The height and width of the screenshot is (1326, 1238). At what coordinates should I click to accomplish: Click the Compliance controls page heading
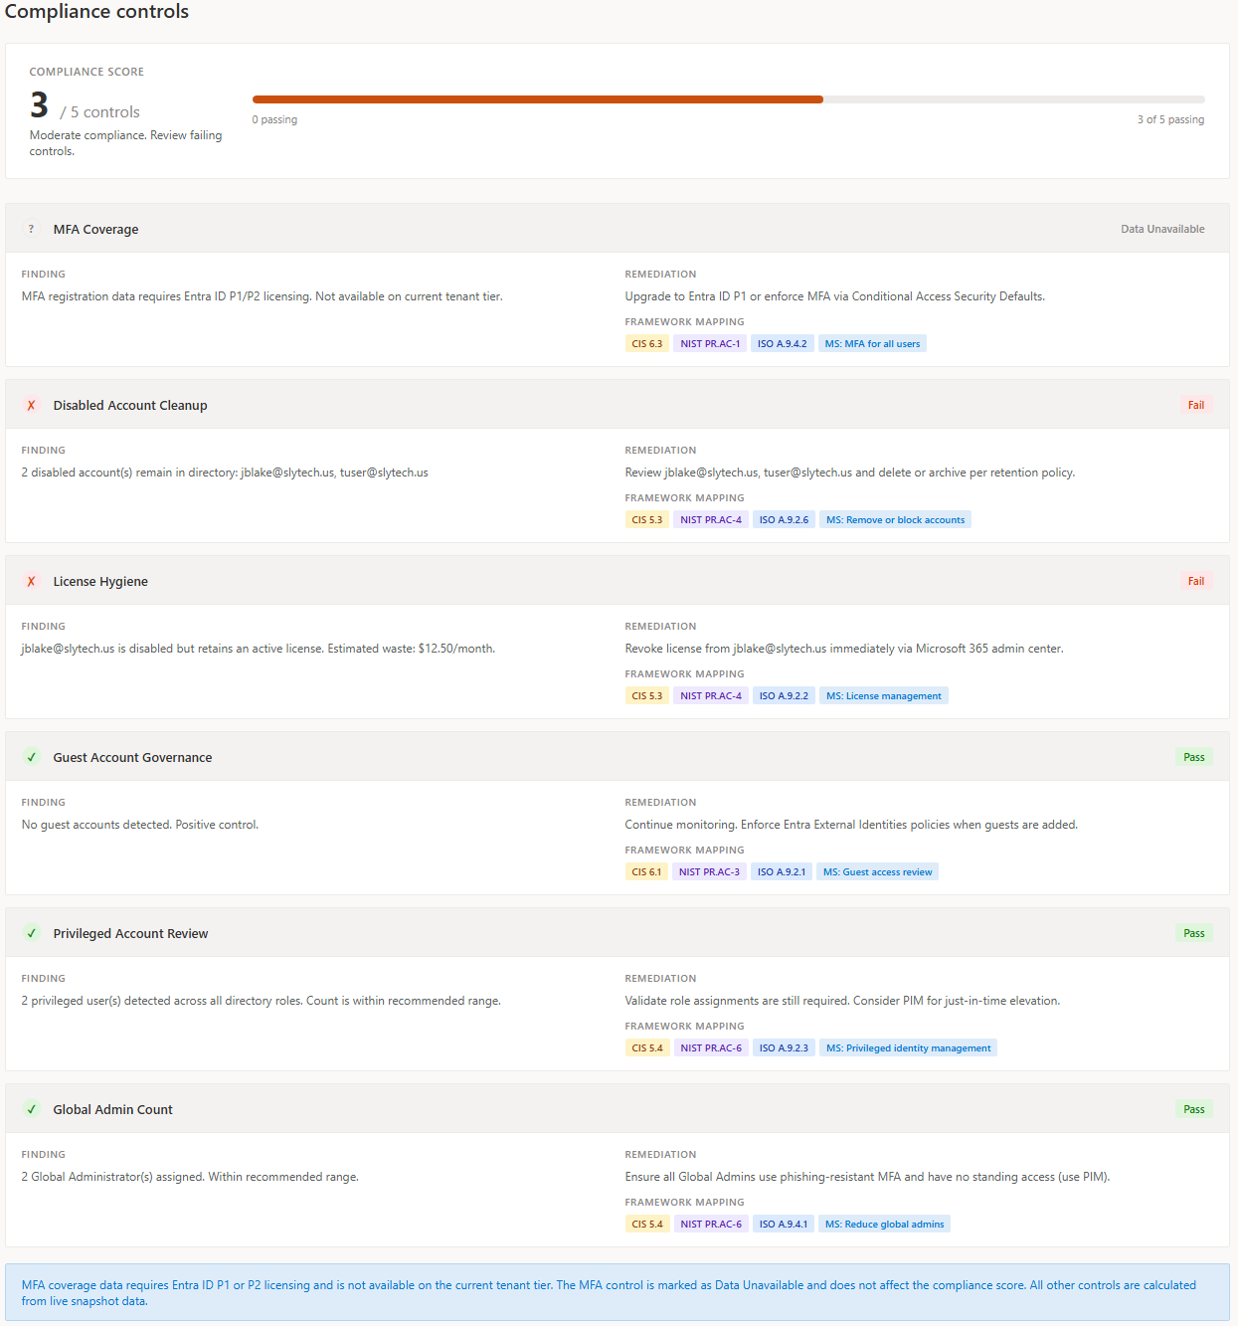click(96, 12)
